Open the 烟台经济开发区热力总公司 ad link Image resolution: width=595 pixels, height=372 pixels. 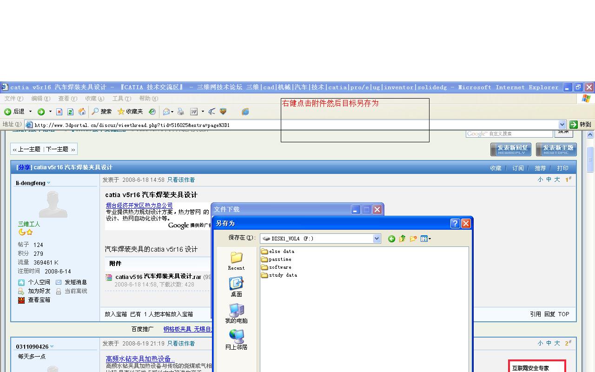pos(139,206)
